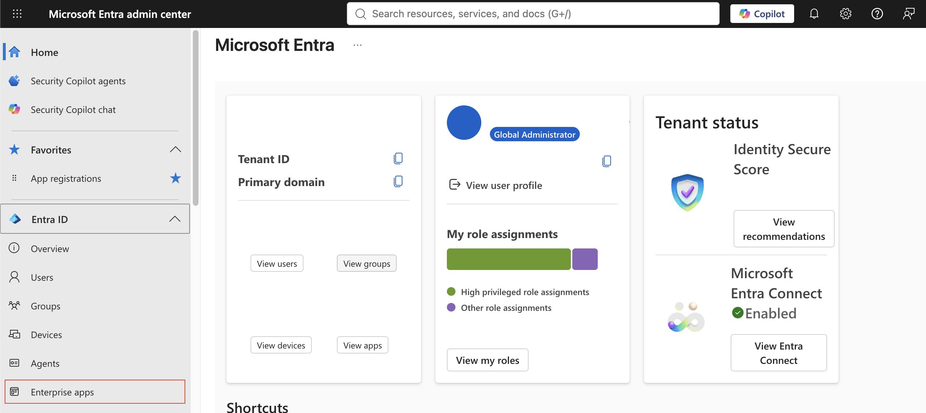
Task: Open the more options ellipsis near title
Action: click(357, 45)
